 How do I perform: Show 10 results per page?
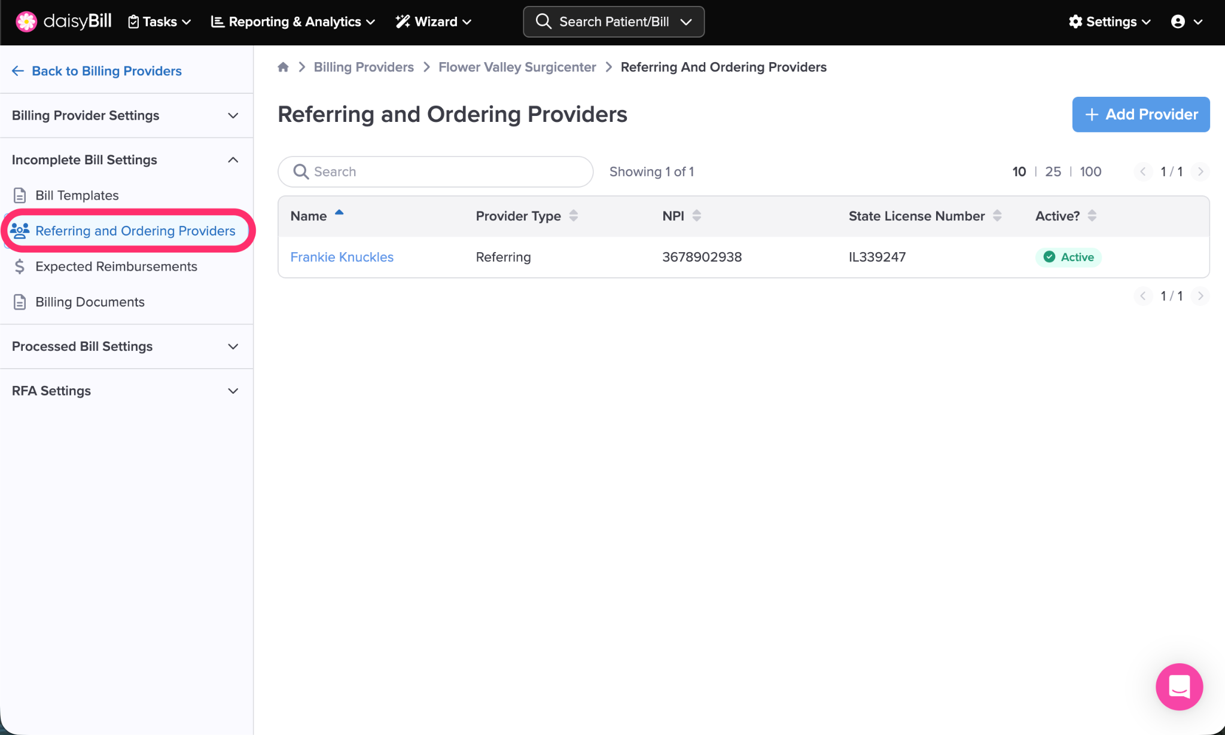1019,171
